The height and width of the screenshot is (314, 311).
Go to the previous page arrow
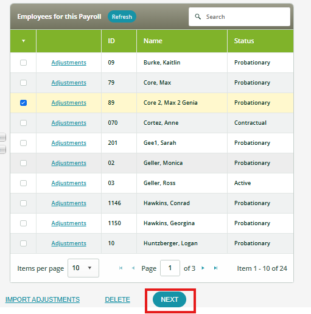pyautogui.click(x=133, y=268)
